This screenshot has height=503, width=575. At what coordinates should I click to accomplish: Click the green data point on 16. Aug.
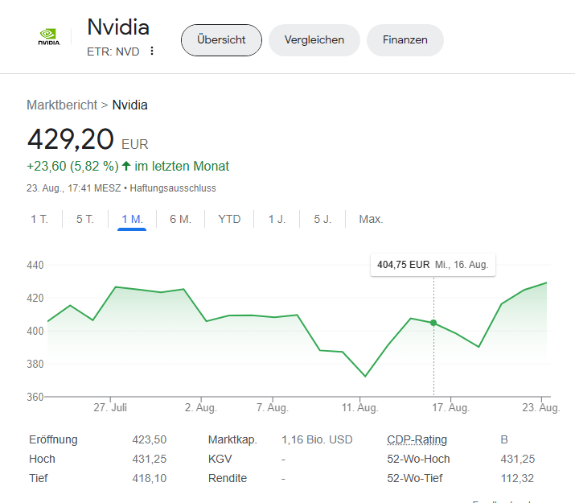click(433, 323)
